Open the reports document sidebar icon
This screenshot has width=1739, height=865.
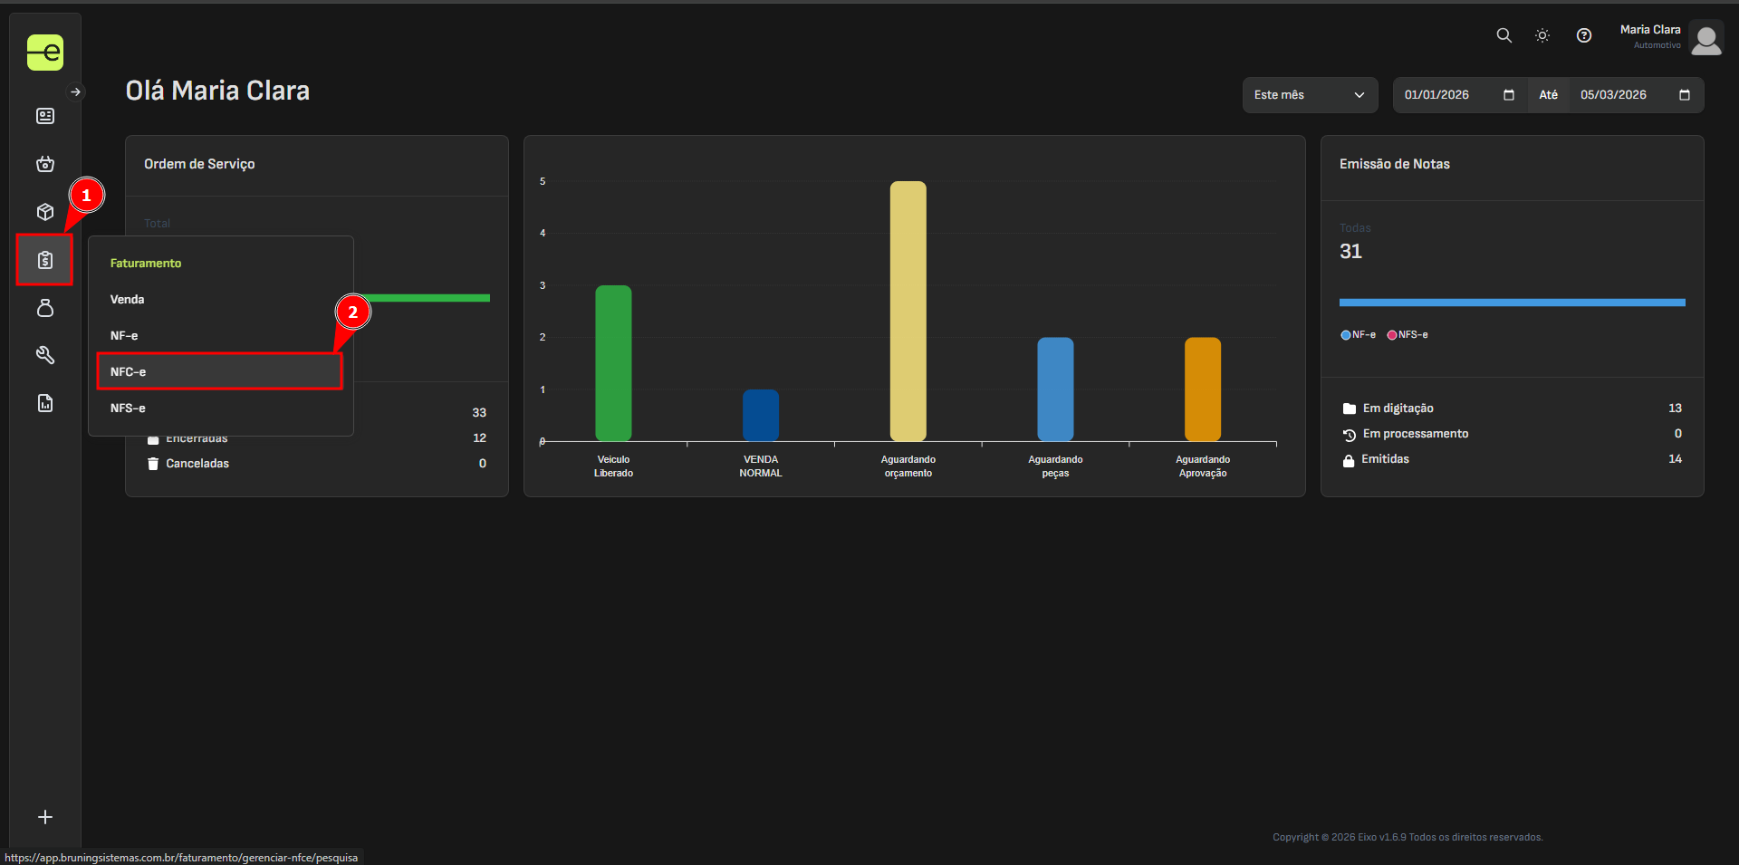[45, 403]
